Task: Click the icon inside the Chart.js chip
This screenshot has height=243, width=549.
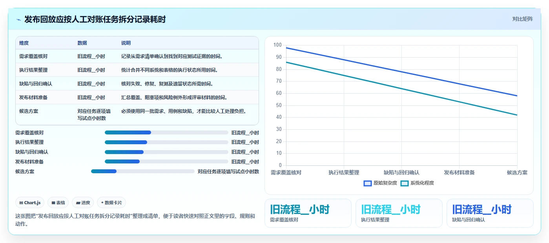Action: click(x=21, y=203)
